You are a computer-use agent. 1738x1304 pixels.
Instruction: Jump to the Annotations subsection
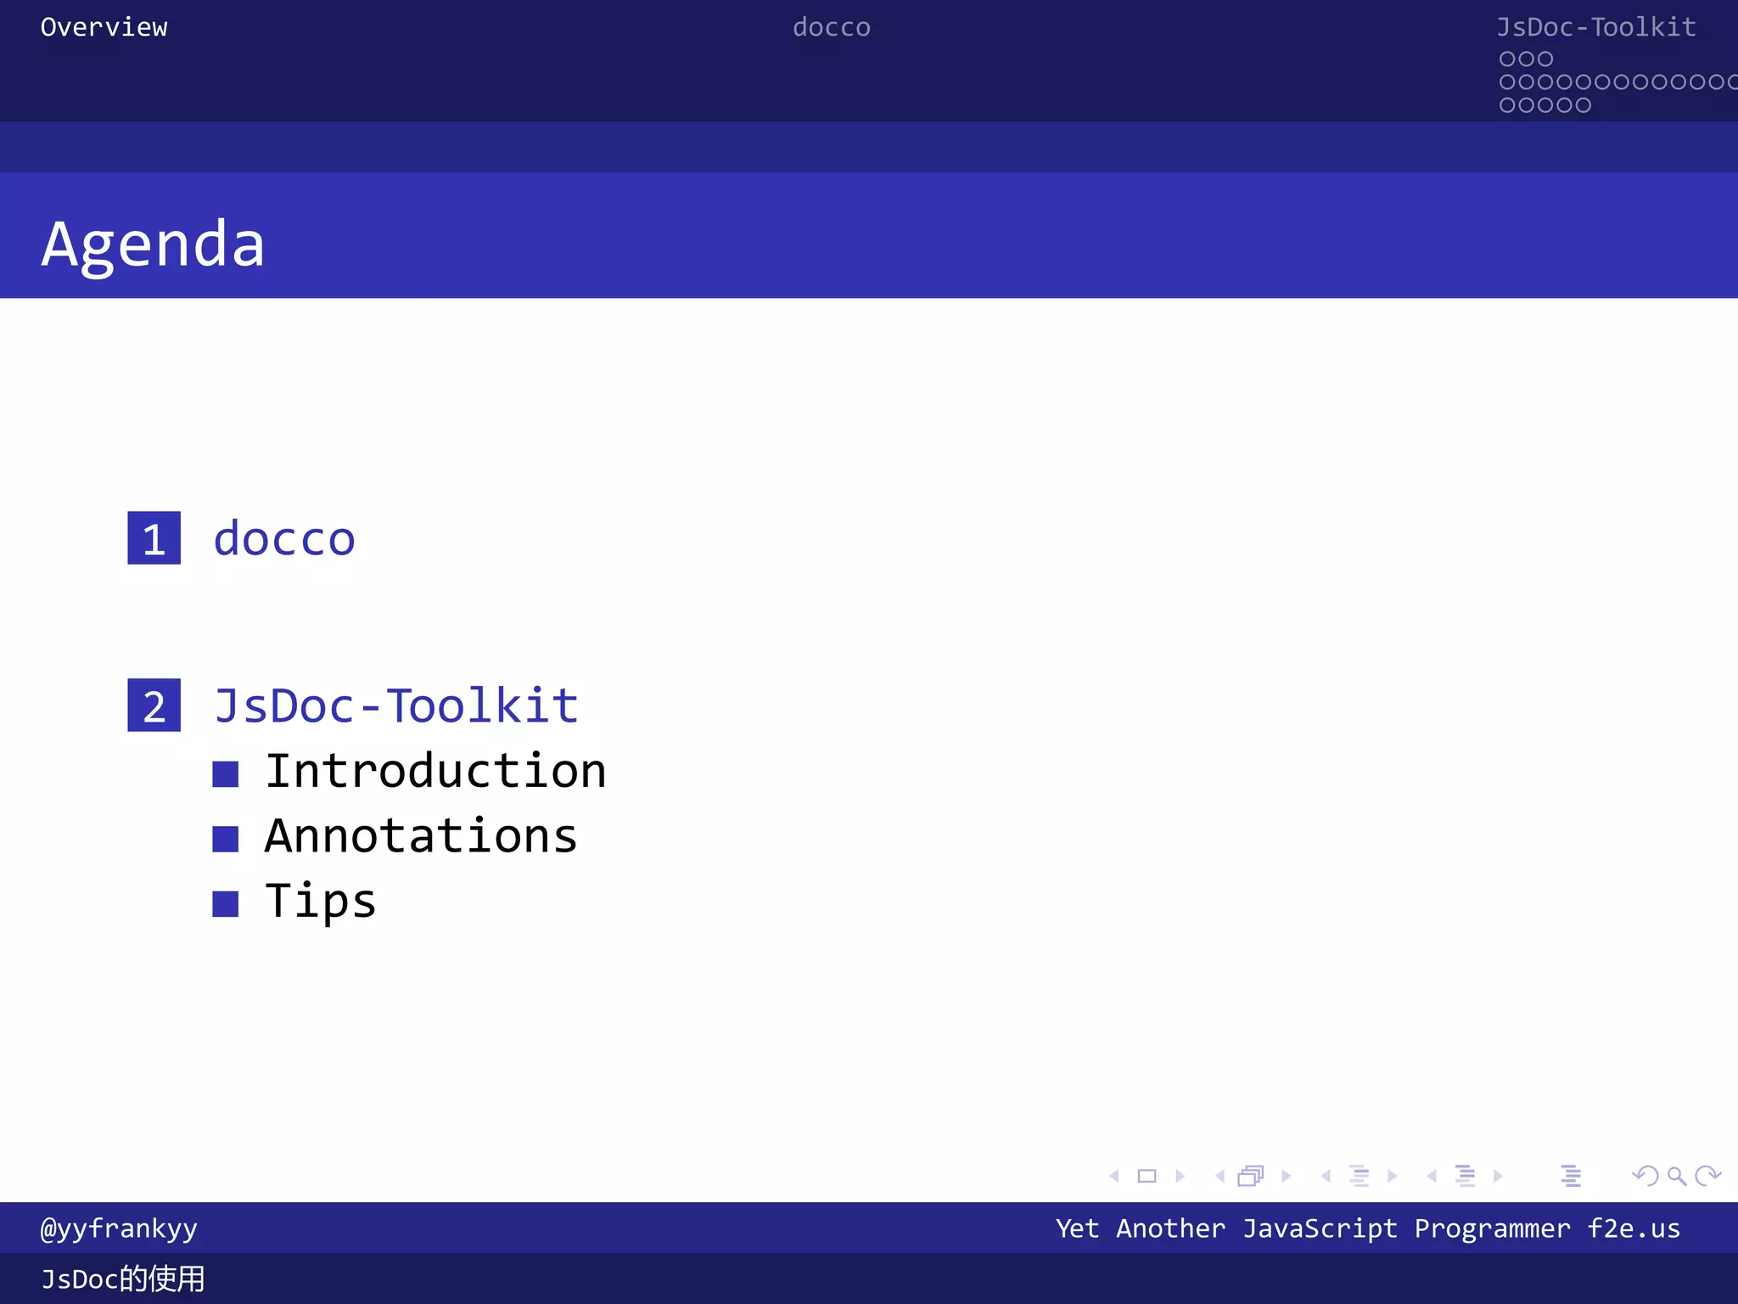point(421,836)
